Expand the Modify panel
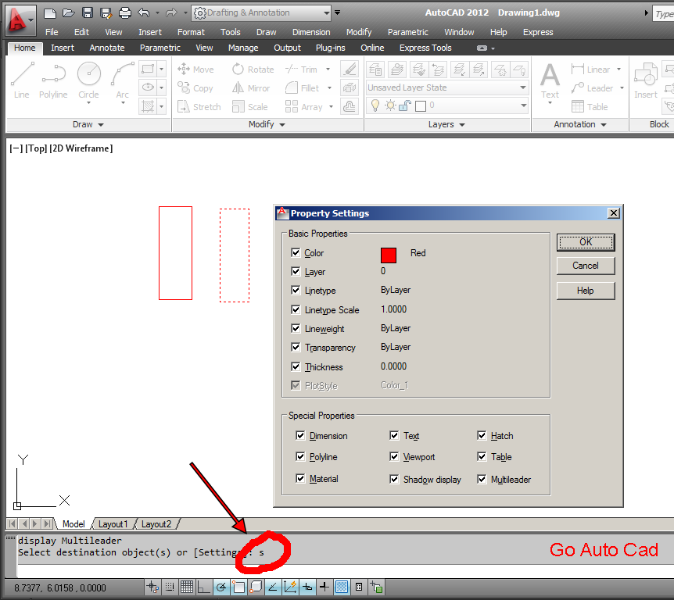Screen dimensions: 674x600 pos(267,124)
